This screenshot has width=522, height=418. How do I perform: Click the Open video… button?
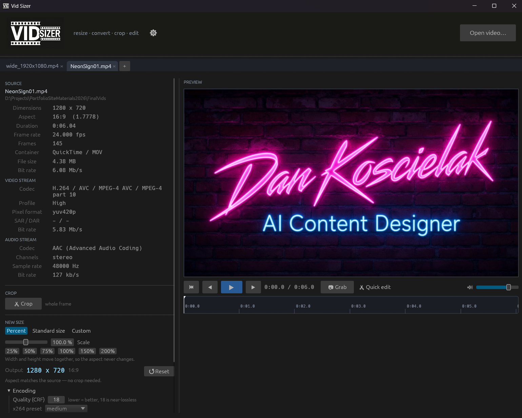(x=488, y=33)
